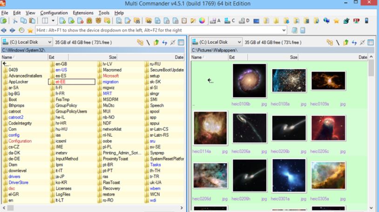Select the DriverStore folder
This screenshot has width=379, height=212.
(18, 183)
